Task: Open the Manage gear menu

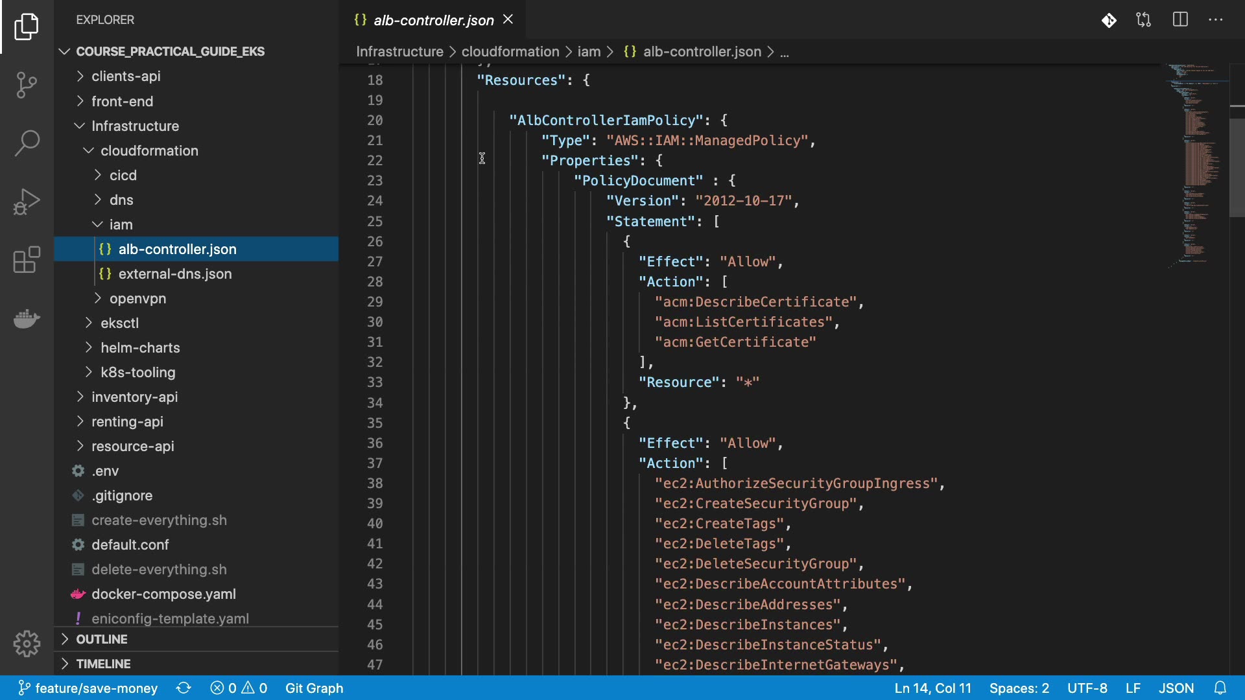Action: coord(27,644)
